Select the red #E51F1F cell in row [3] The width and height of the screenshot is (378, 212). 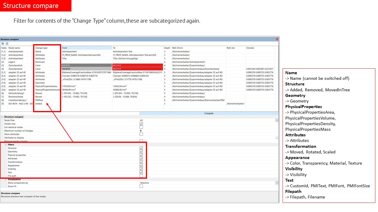coord(138,65)
